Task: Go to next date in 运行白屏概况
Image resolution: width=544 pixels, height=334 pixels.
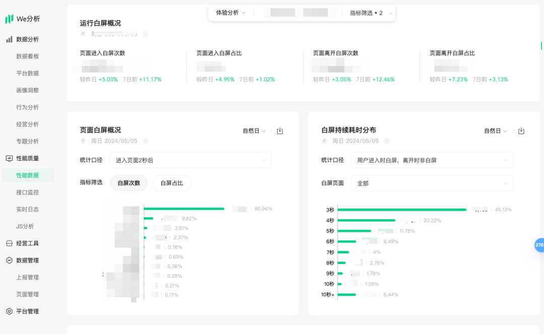Action: tap(146, 34)
